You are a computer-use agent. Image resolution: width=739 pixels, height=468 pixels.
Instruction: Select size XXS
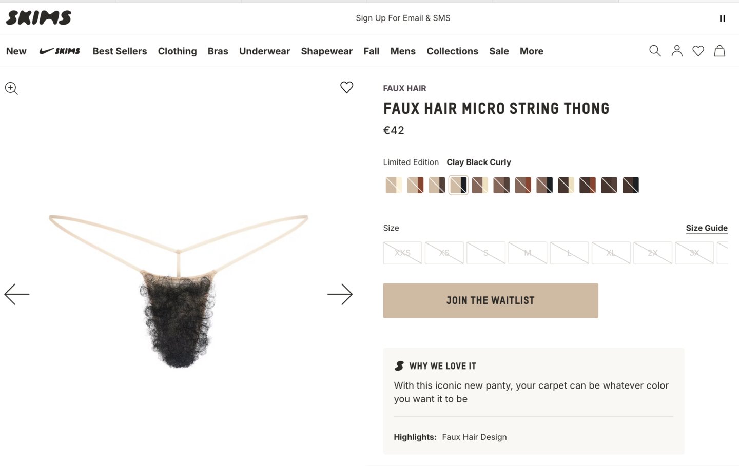coord(402,253)
